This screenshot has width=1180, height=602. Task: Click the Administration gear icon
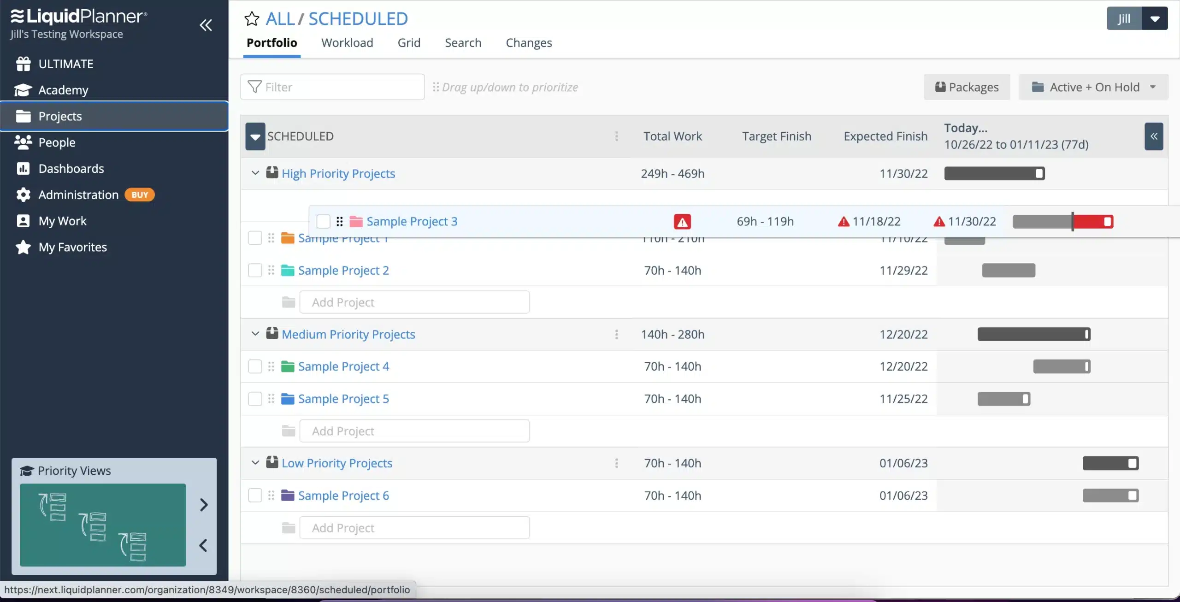tap(23, 195)
